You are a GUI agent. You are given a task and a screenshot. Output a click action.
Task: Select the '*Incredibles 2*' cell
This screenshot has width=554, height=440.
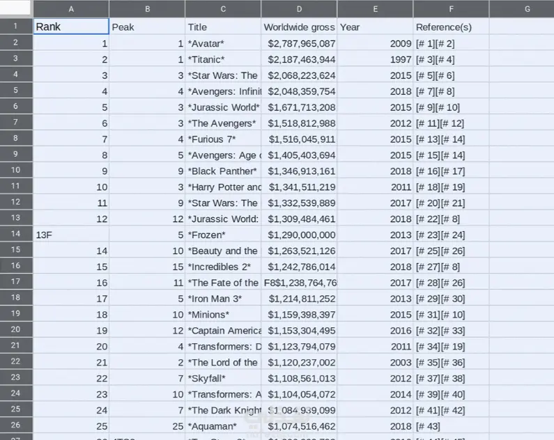[223, 267]
